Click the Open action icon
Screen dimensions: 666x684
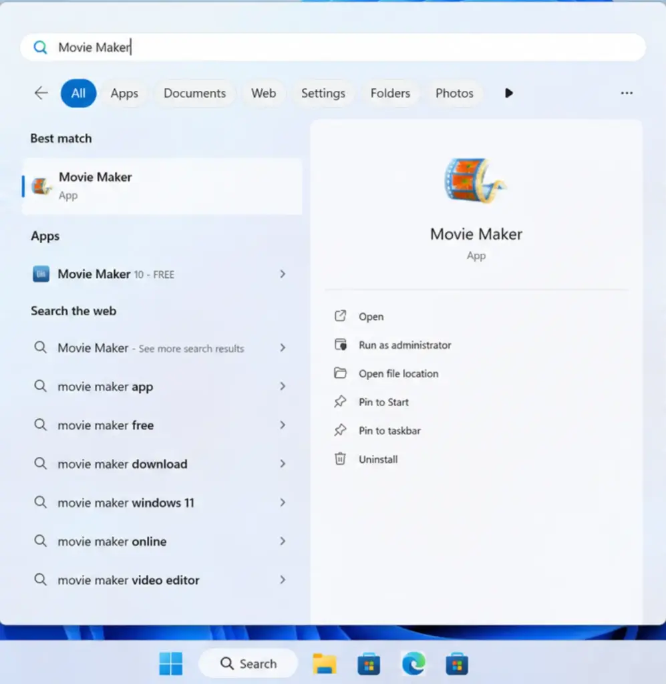tap(340, 316)
